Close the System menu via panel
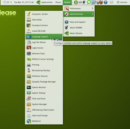The height and width of the screenshot is (129, 130). (67, 2)
